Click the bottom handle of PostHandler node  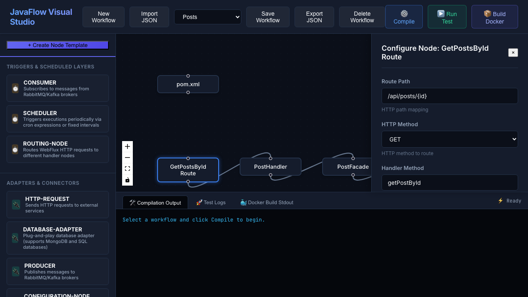coord(271,175)
